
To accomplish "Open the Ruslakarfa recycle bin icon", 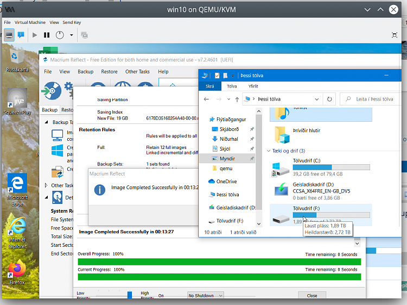I will [x=17, y=60].
